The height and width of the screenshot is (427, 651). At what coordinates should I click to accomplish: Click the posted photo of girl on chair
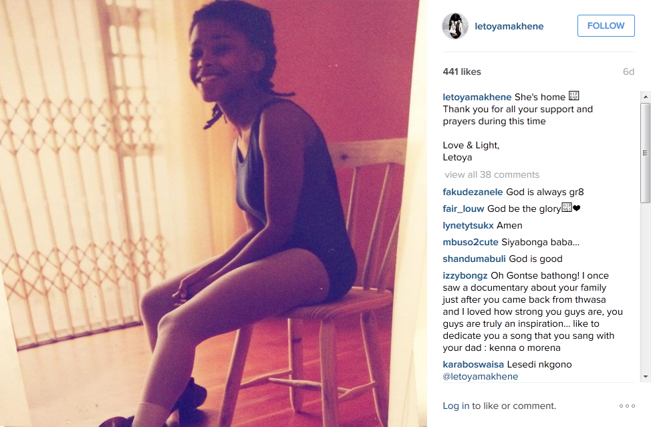[213, 213]
